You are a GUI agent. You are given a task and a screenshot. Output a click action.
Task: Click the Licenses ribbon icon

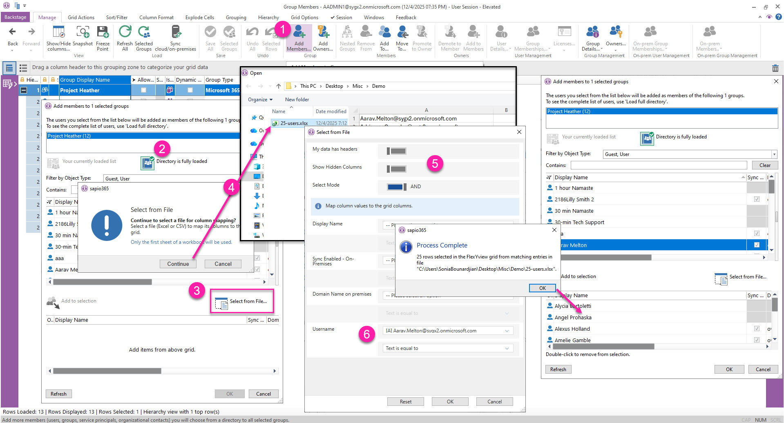point(564,31)
